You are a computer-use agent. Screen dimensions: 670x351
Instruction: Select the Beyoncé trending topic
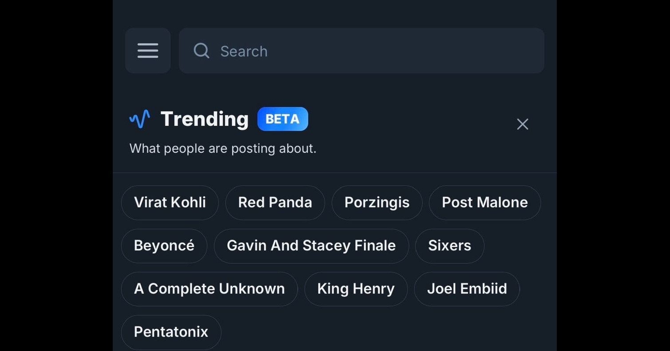pos(164,246)
